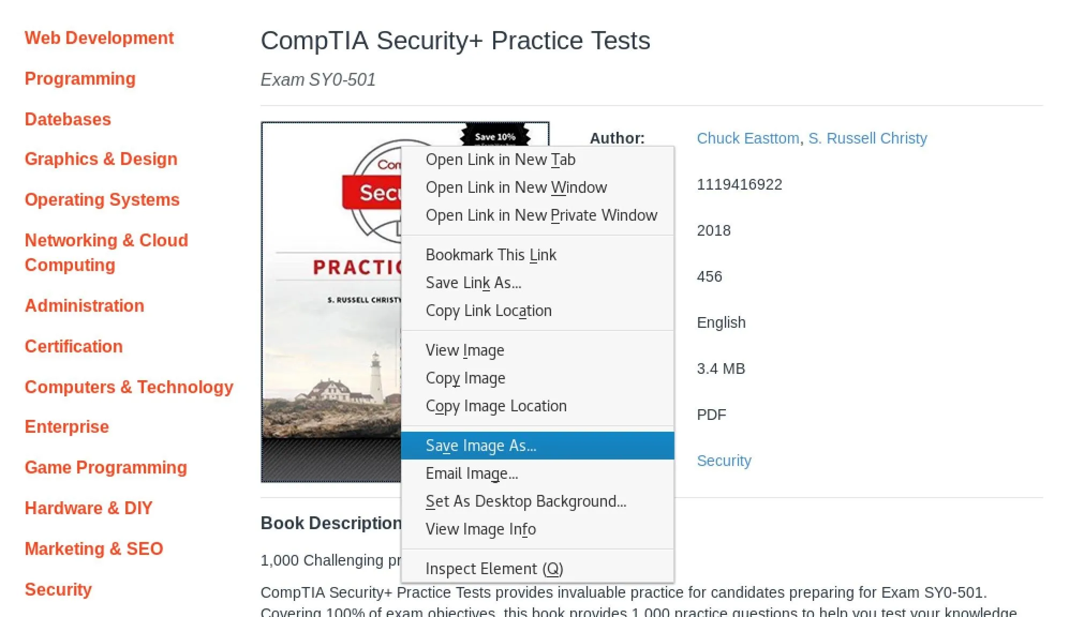Screen dimensions: 1069x617
Task: Open Inspect Element (Q)
Action: pyautogui.click(x=537, y=569)
